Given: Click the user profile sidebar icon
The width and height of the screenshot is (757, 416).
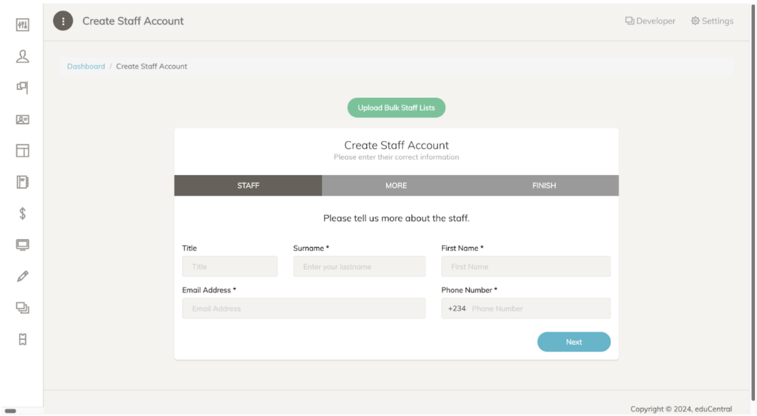Looking at the screenshot, I should pyautogui.click(x=23, y=56).
